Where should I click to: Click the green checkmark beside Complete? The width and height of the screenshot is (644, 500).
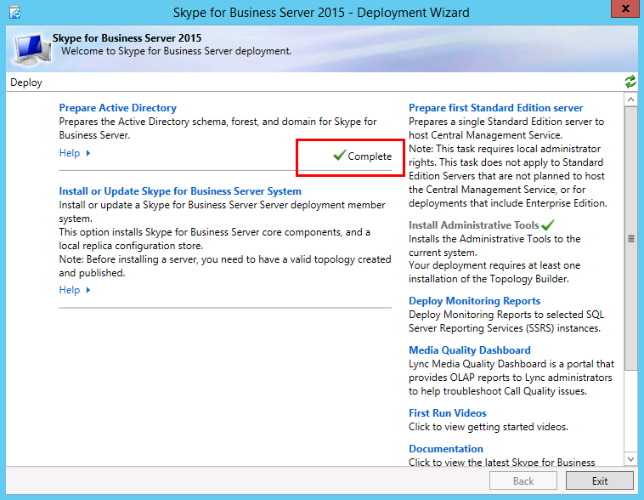click(340, 155)
